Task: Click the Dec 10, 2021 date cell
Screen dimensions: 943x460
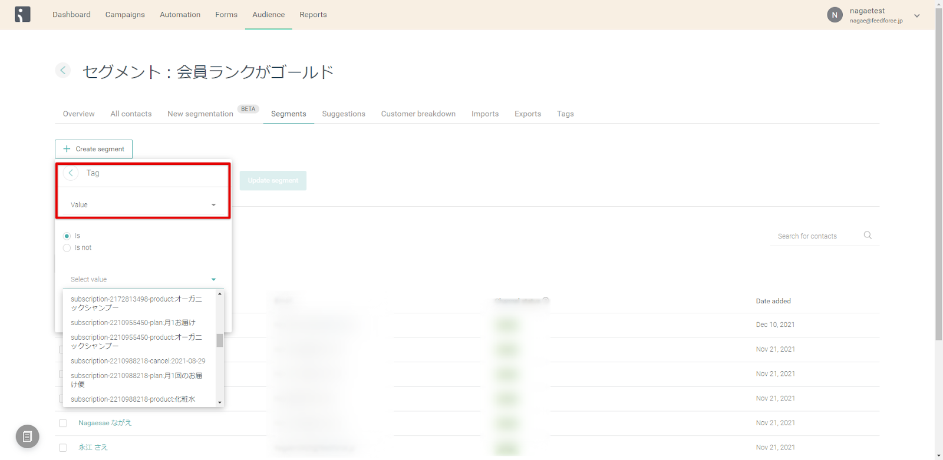Action: (x=775, y=325)
